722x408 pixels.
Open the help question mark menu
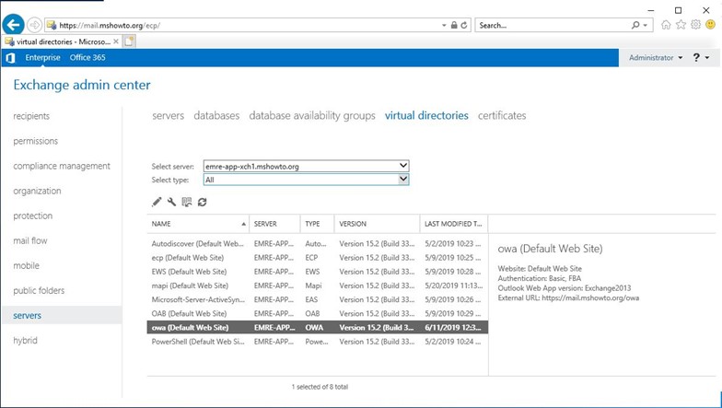click(701, 57)
